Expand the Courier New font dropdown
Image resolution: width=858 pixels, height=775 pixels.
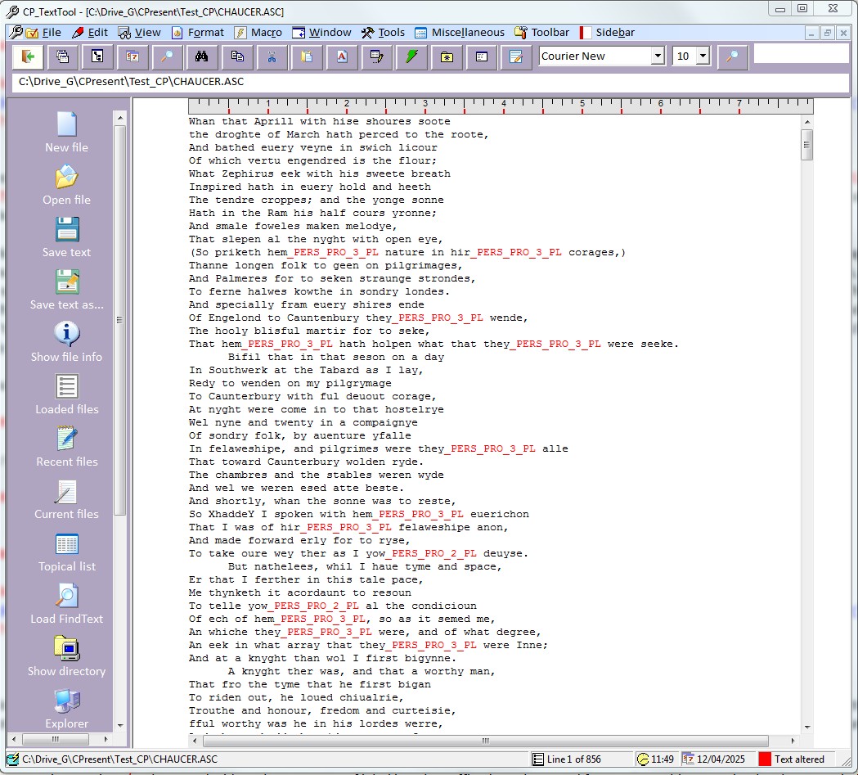pos(658,56)
